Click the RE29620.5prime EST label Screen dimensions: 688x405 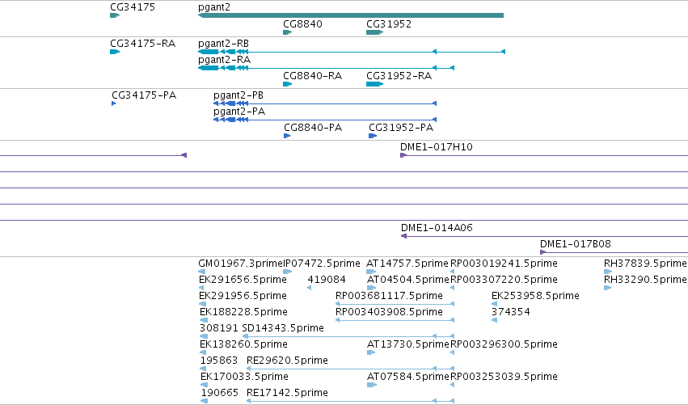coord(287,361)
